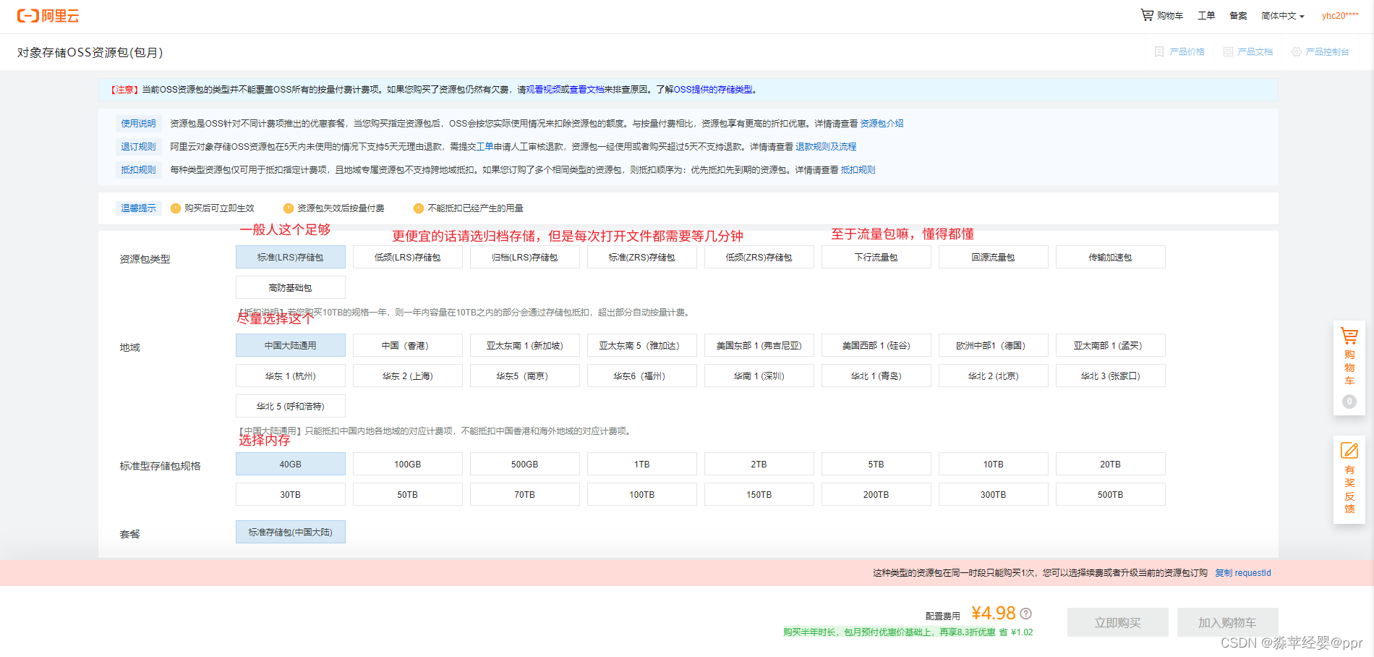Open OSS提供的存储类型 link
The height and width of the screenshot is (657, 1374).
713,90
